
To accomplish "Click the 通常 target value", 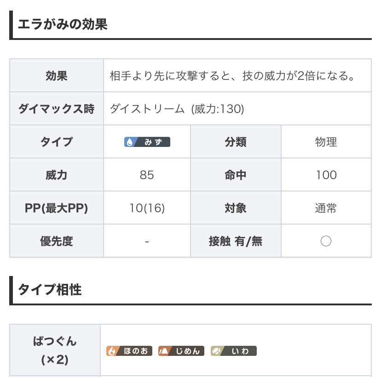I will (326, 208).
